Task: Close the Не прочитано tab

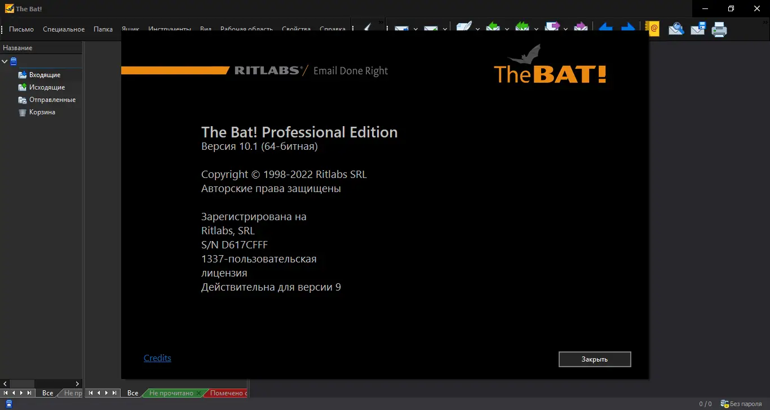Action: tap(199, 393)
